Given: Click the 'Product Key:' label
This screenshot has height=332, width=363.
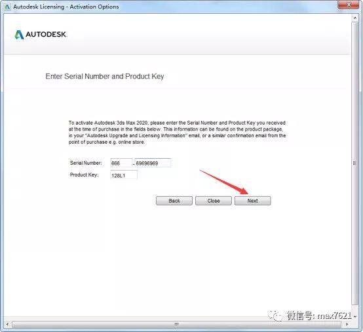Looking at the screenshot, I should pyautogui.click(x=84, y=175).
